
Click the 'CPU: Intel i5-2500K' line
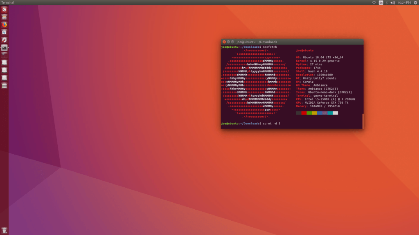(x=326, y=99)
